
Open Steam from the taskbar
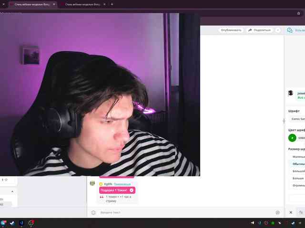[x=12, y=223]
